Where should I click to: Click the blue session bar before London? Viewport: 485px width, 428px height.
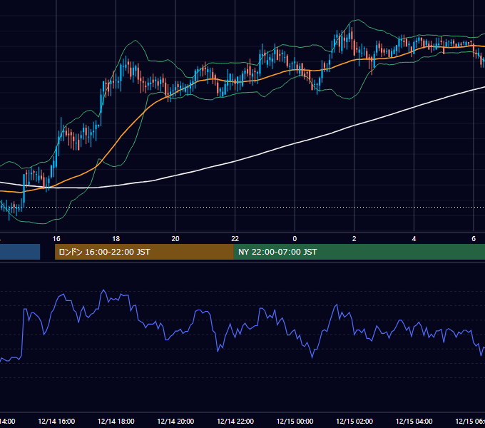(20, 252)
